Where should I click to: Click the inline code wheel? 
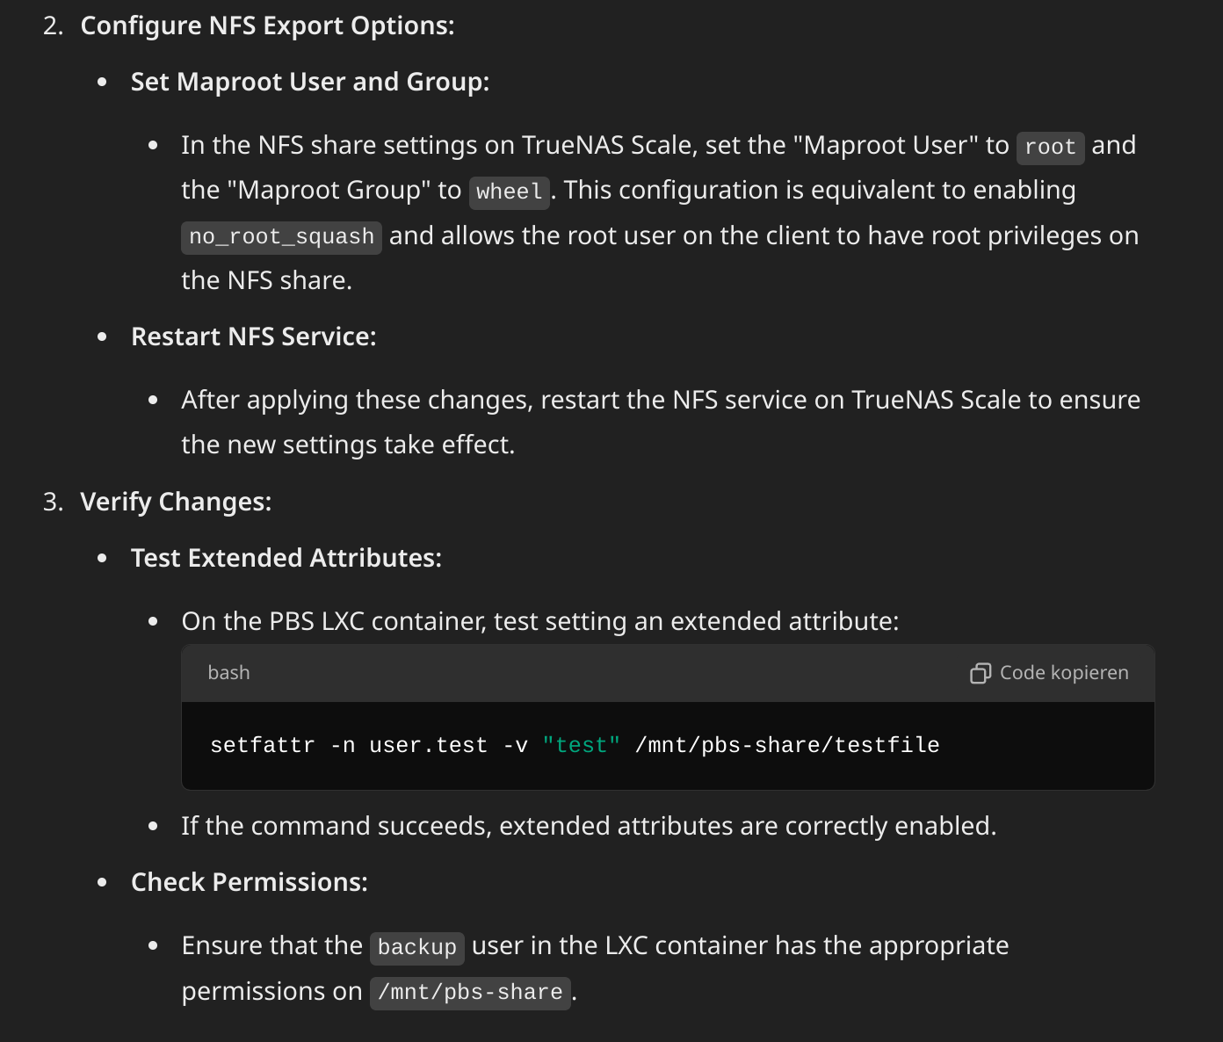[510, 192]
